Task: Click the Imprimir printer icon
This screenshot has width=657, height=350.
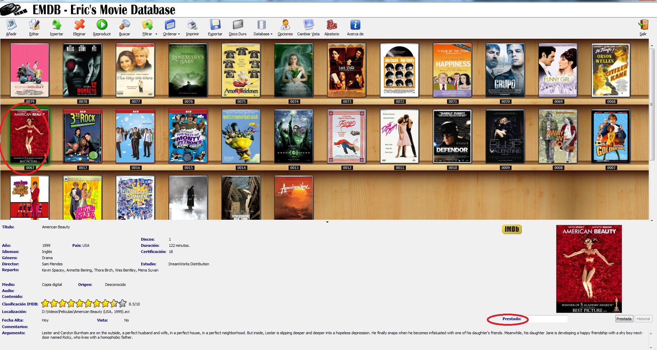Action: click(x=192, y=25)
